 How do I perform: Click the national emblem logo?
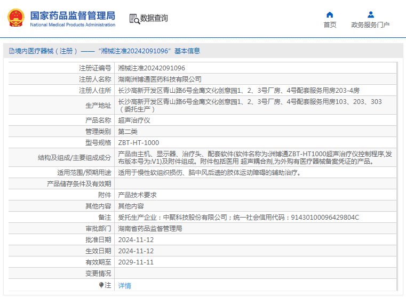[x=16, y=18]
